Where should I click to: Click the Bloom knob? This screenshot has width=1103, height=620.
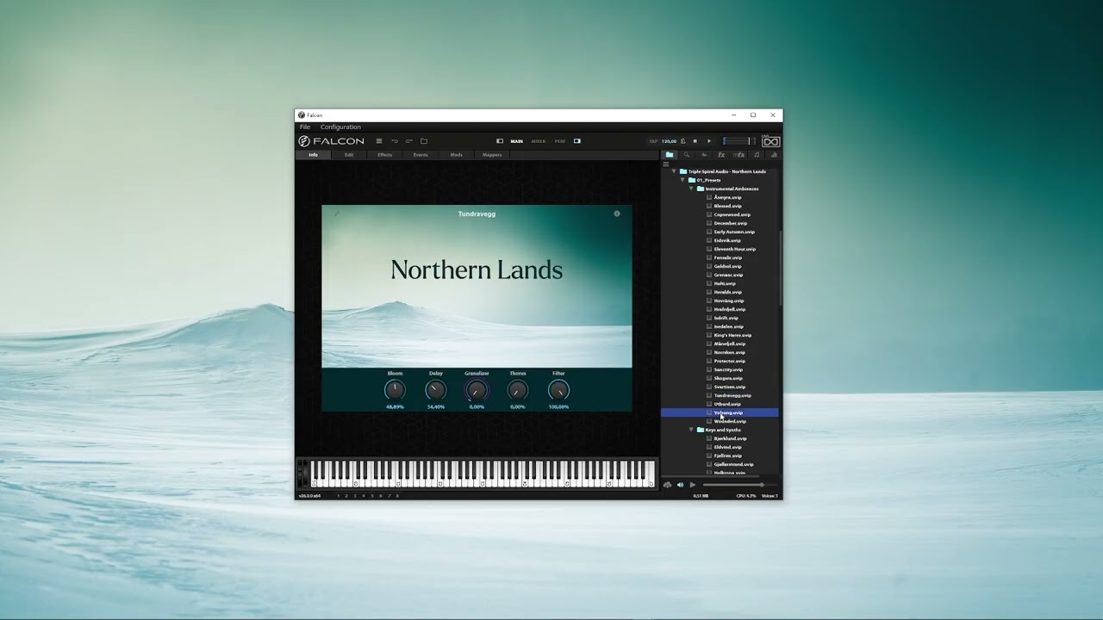[395, 390]
